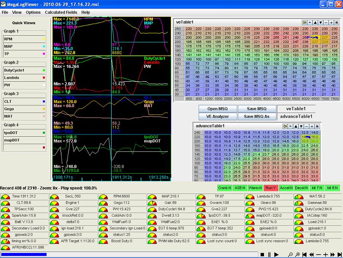Click the Save MSQ As button
Viewport: 343px width, 258px height.
258,116
